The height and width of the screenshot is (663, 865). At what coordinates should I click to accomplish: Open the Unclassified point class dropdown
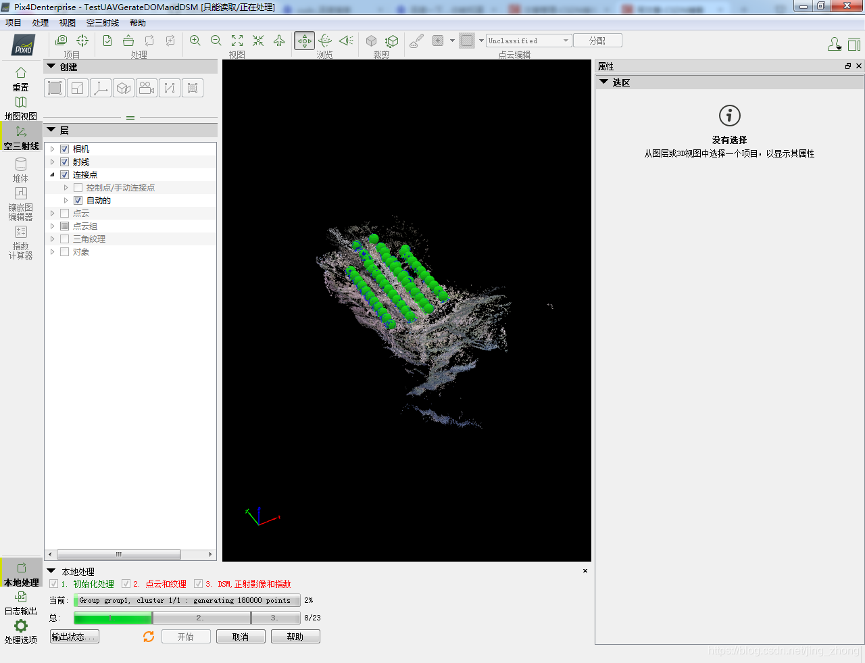(x=529, y=41)
